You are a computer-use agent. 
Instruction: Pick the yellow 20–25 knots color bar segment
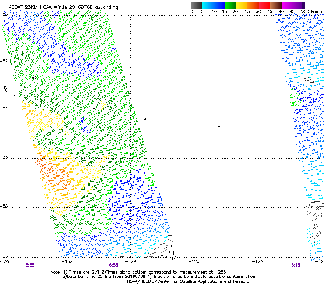tap(242, 5)
